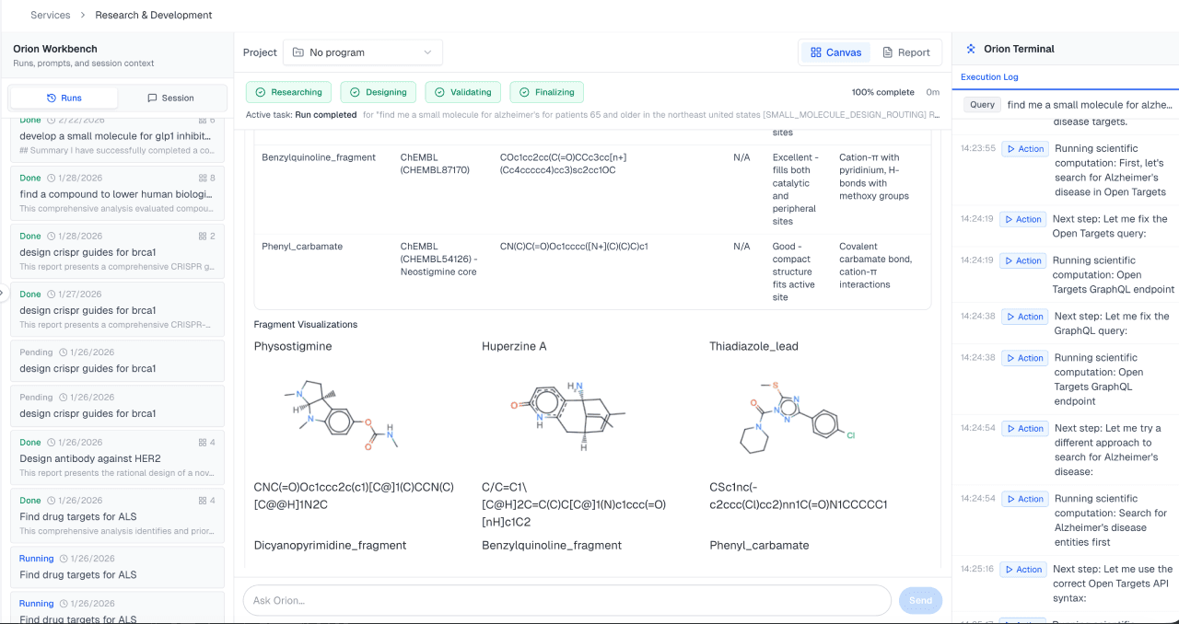Screen dimensions: 1179x624
Task: Click the Services breadcrumb link
Action: click(50, 15)
